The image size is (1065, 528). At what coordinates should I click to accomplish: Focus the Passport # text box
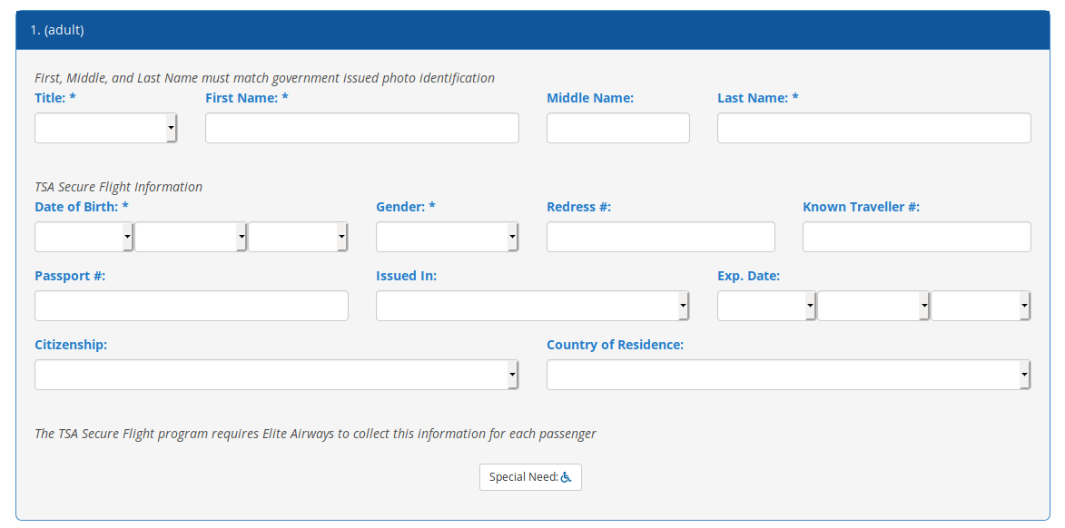(x=191, y=306)
